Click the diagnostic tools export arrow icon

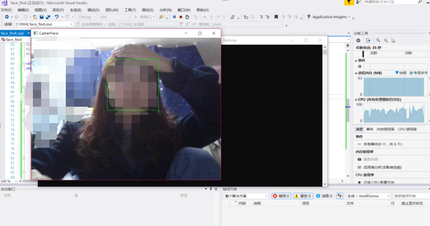pos(369,40)
